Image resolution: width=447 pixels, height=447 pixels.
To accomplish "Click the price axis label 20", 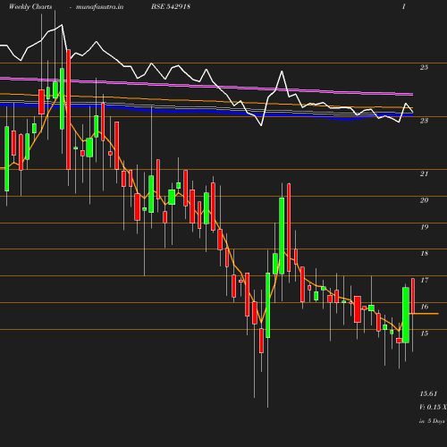I will (x=424, y=200).
